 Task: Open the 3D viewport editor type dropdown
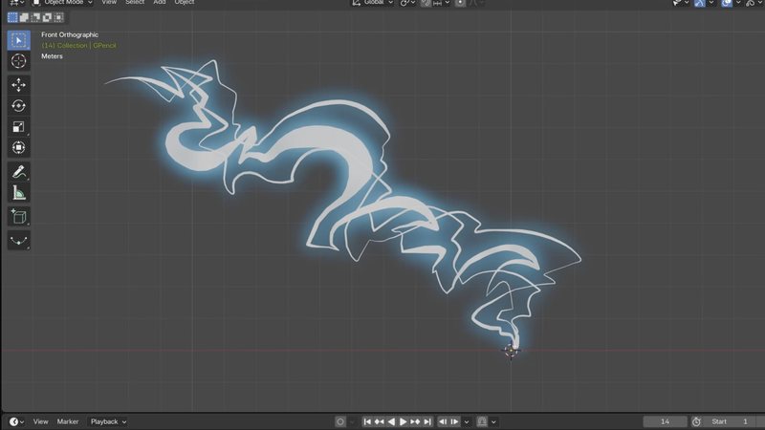[17, 3]
